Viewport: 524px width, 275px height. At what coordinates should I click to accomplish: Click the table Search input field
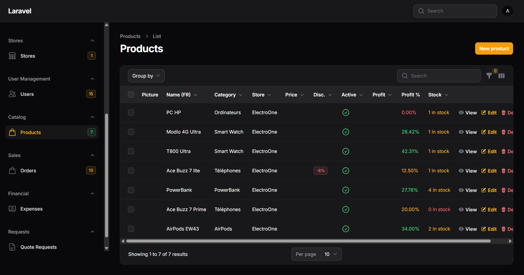point(439,76)
